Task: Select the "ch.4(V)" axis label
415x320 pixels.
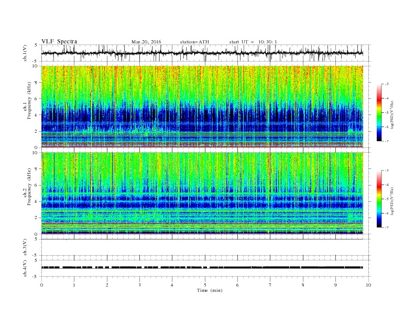Action: pyautogui.click(x=25, y=268)
